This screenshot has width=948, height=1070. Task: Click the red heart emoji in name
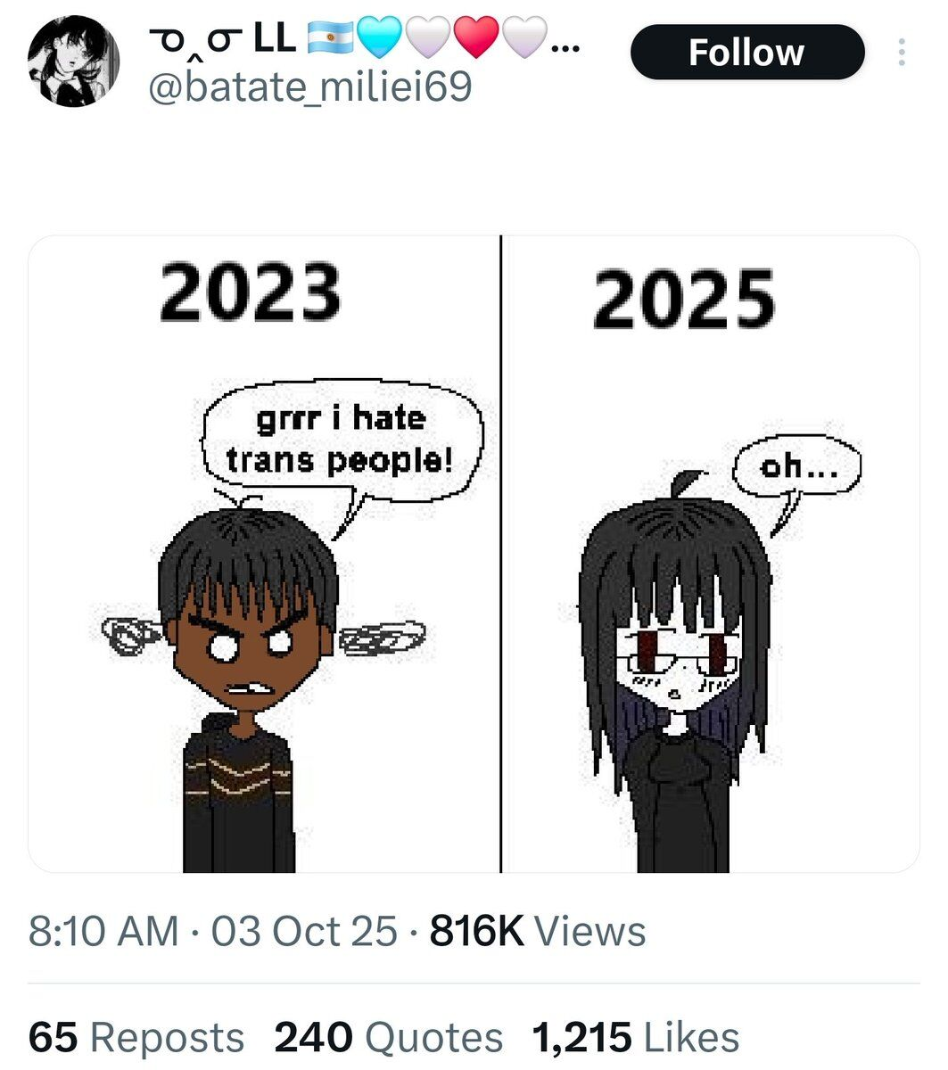476,37
